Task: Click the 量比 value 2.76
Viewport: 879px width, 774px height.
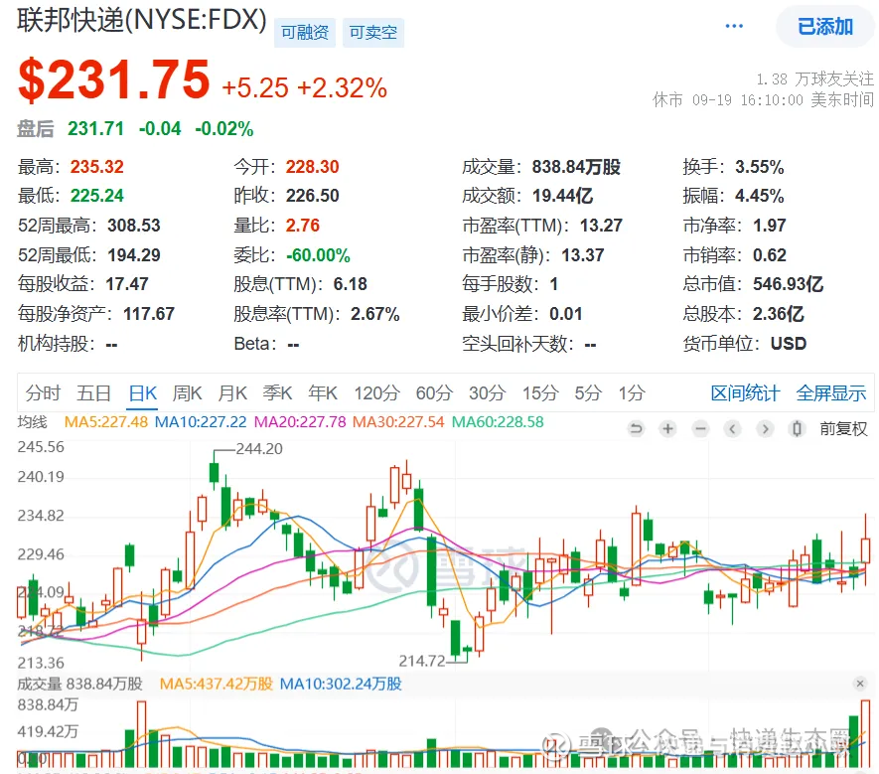Action: point(303,226)
